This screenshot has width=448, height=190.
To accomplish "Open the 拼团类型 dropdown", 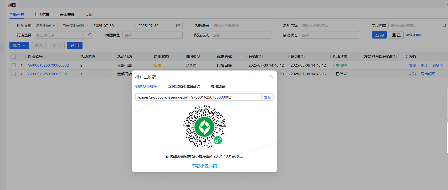I will (152, 35).
